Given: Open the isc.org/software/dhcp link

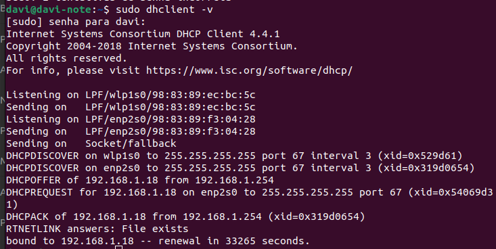Looking at the screenshot, I should tap(249, 70).
